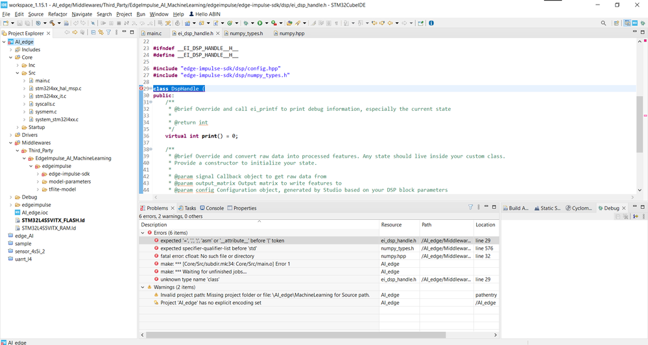
Task: Open the Build hammer dropdown arrow
Action: pyautogui.click(x=59, y=23)
